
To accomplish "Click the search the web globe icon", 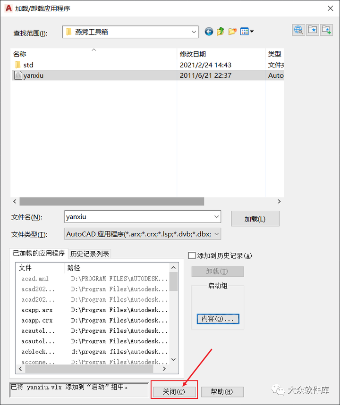I will [298, 30].
